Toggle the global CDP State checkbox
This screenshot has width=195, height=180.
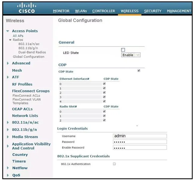[x=139, y=71]
